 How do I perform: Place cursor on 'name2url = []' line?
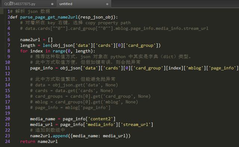[x=36, y=40]
